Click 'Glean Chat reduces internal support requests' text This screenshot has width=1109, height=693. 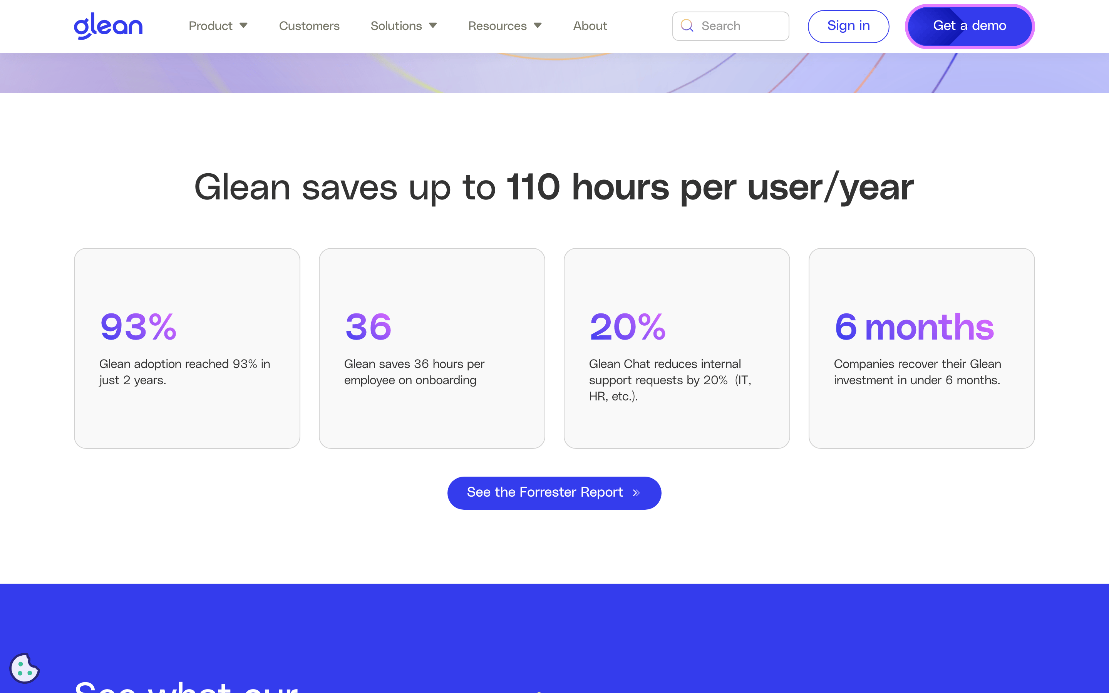(670, 380)
